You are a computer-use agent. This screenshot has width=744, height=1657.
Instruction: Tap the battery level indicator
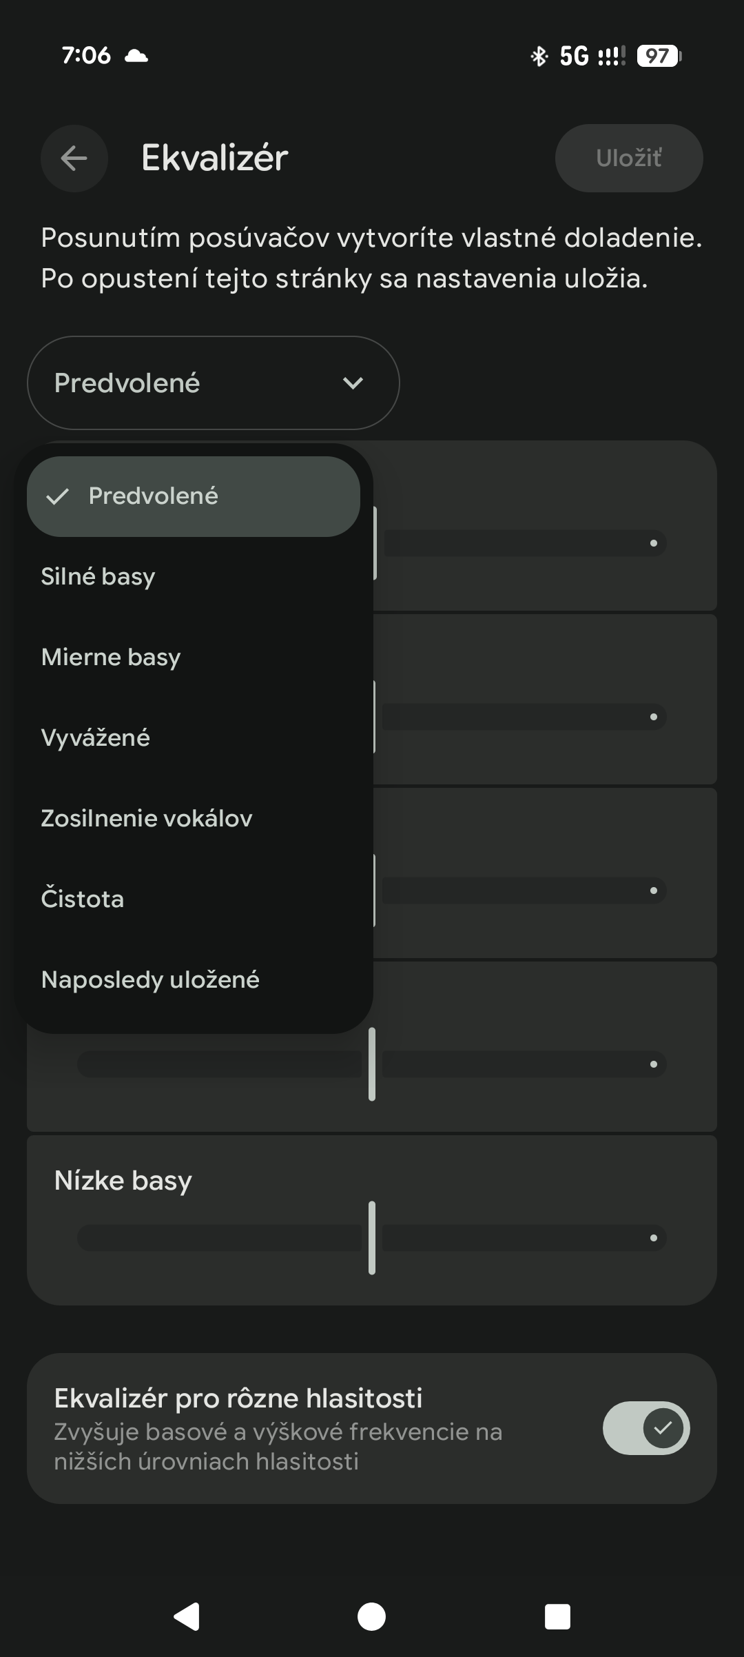pyautogui.click(x=659, y=56)
